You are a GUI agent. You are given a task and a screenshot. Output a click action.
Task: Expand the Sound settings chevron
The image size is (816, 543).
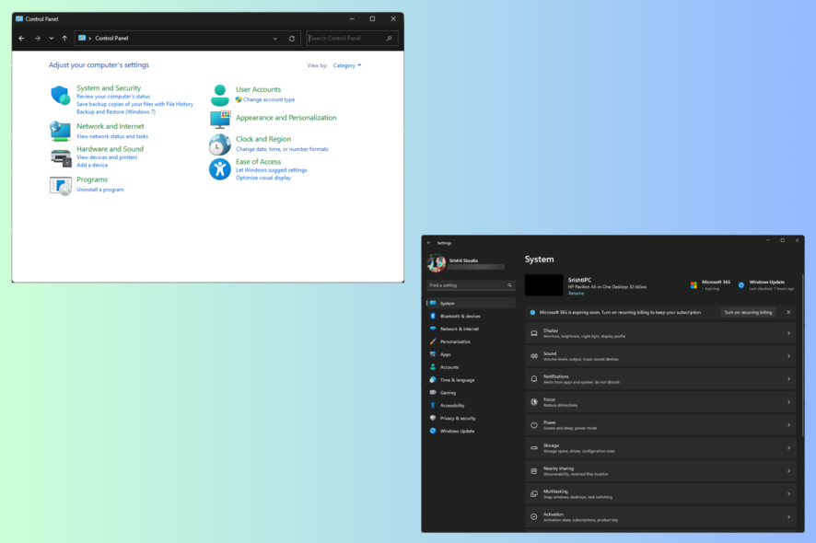pyautogui.click(x=789, y=356)
